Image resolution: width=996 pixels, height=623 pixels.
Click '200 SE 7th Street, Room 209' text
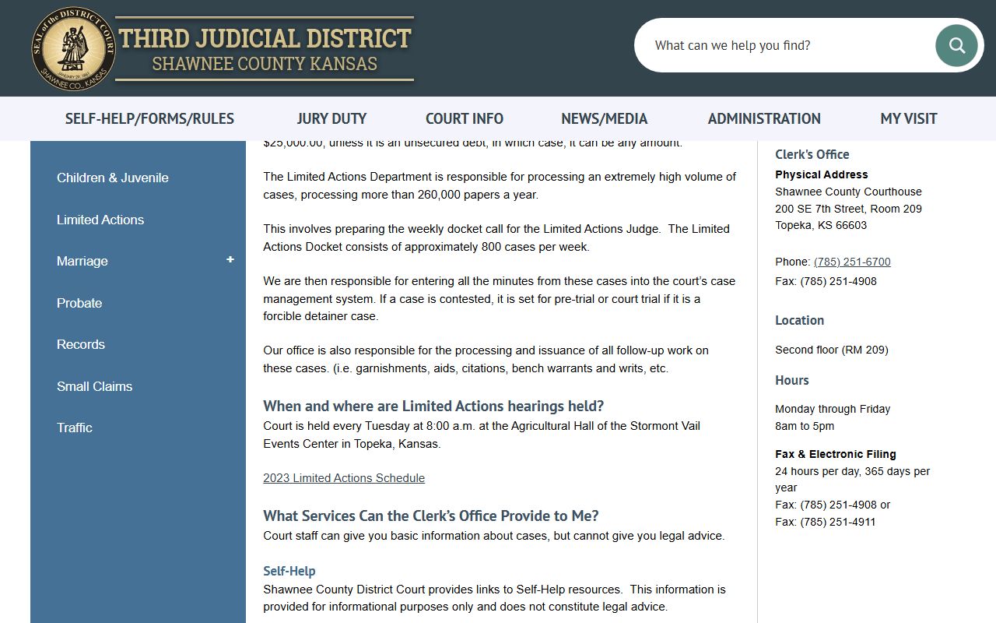[848, 209]
